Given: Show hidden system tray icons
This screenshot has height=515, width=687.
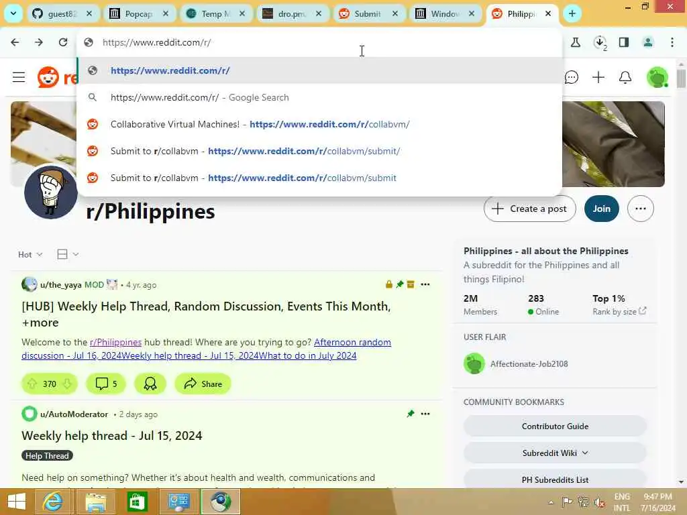Looking at the screenshot, I should (551, 502).
